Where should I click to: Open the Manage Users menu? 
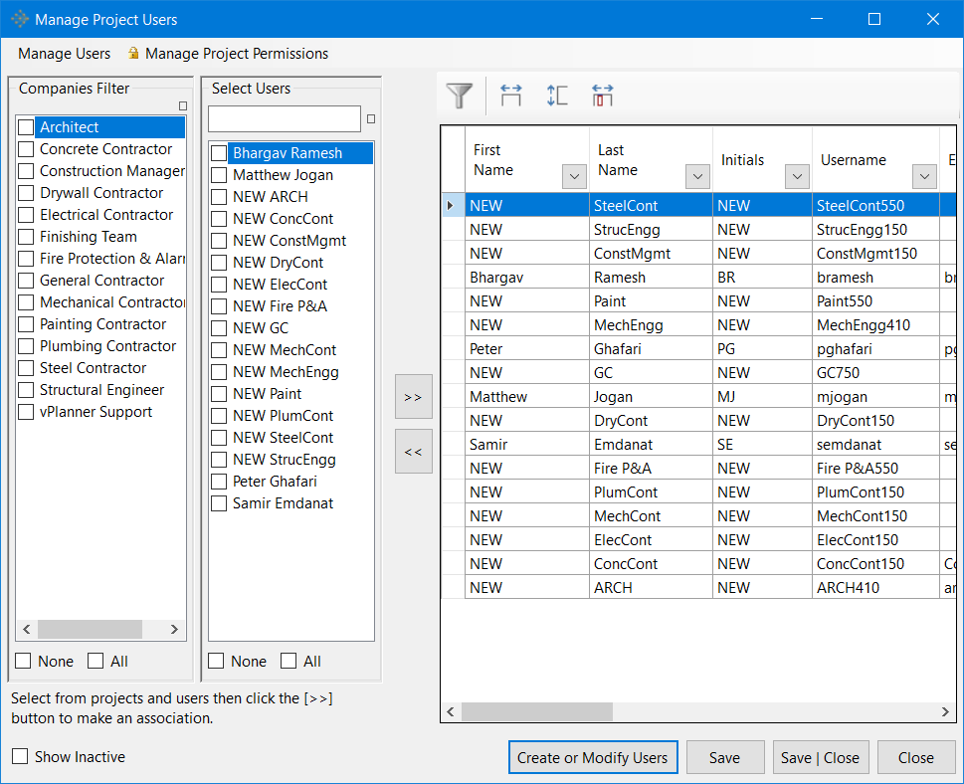coord(65,54)
